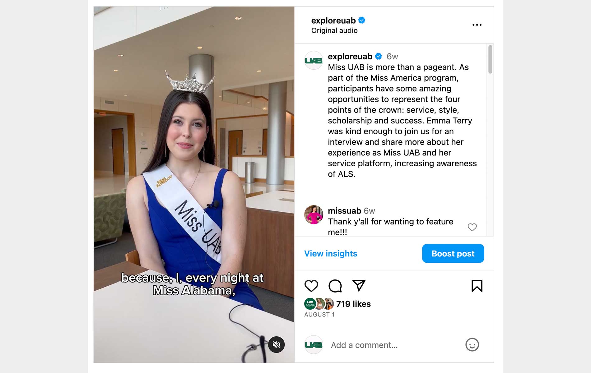Open exploreuab profile from header username

click(333, 21)
